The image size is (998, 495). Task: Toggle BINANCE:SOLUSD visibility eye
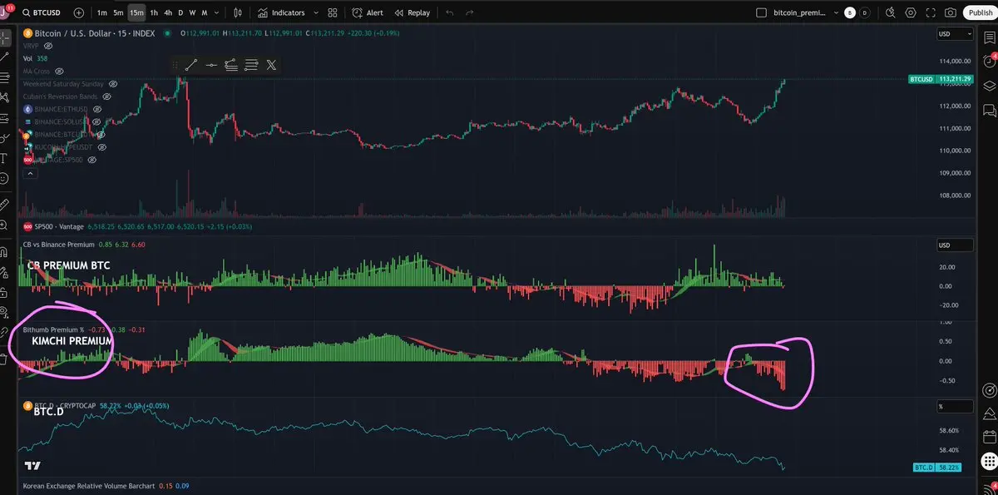click(95, 121)
